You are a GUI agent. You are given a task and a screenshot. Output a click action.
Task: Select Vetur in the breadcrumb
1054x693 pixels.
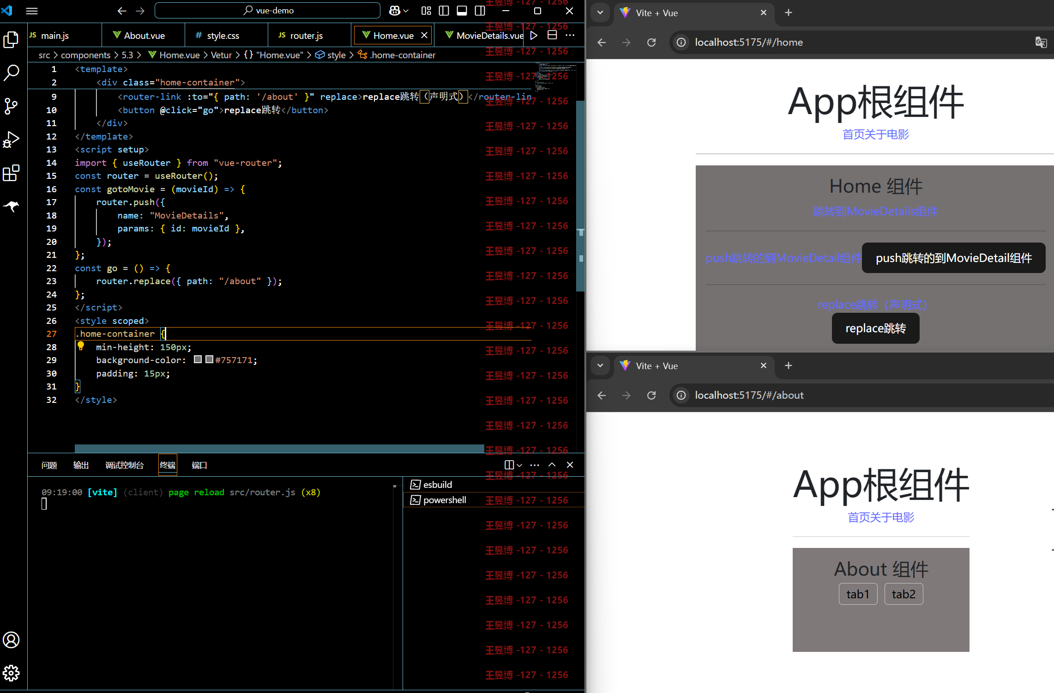tap(221, 55)
